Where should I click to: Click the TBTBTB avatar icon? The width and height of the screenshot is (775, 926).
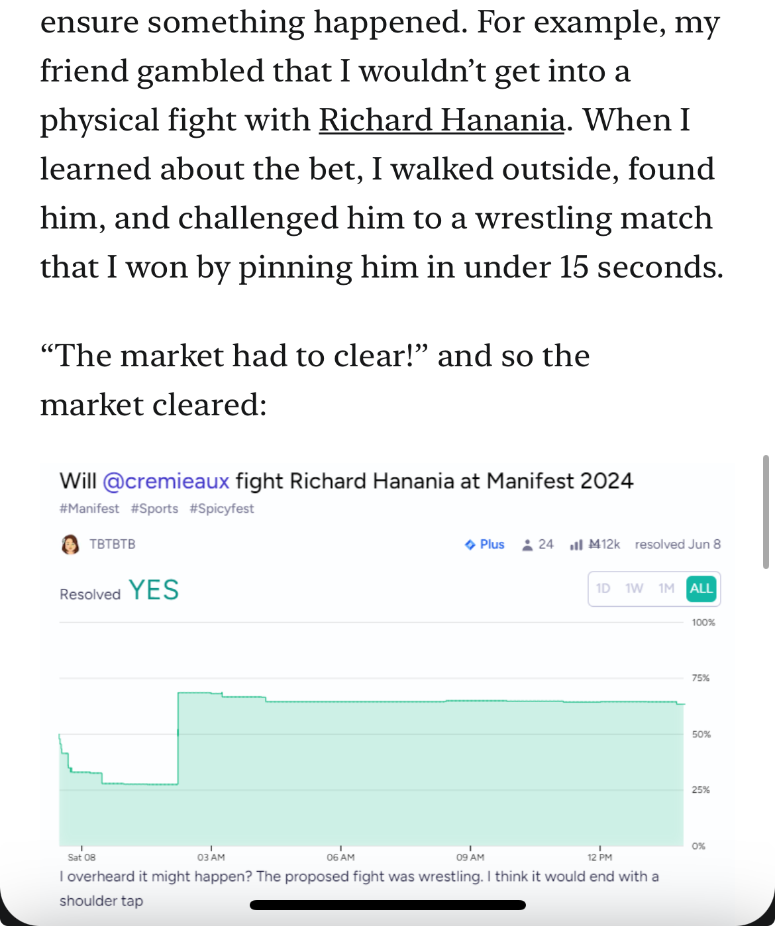pyautogui.click(x=70, y=544)
